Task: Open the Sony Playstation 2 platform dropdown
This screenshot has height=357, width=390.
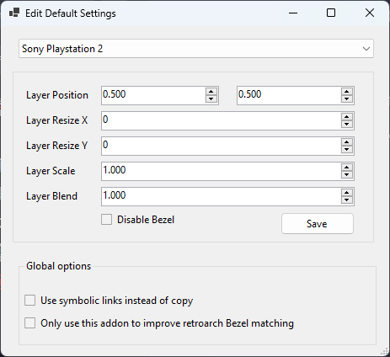Action: pos(196,49)
